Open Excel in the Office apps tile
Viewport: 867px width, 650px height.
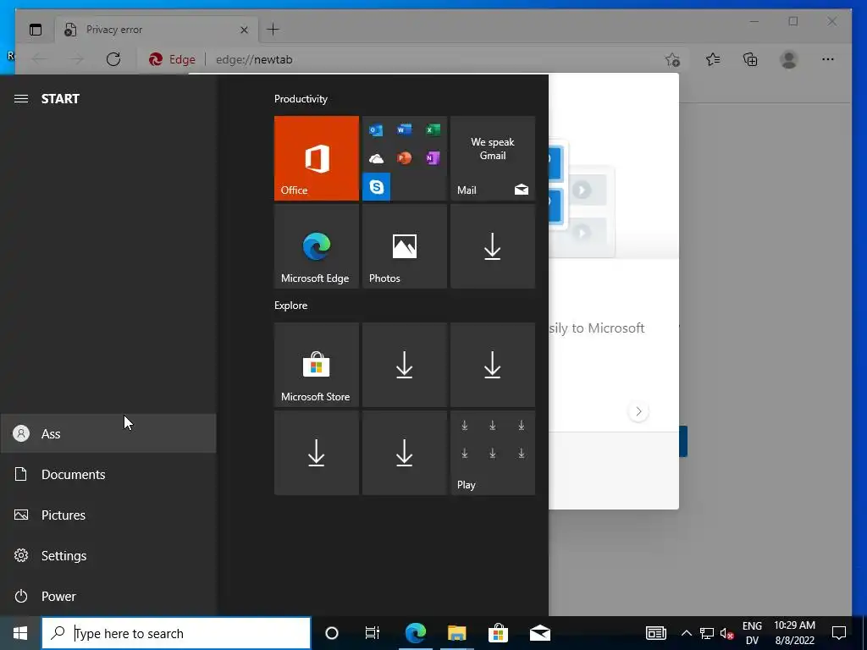[433, 129]
